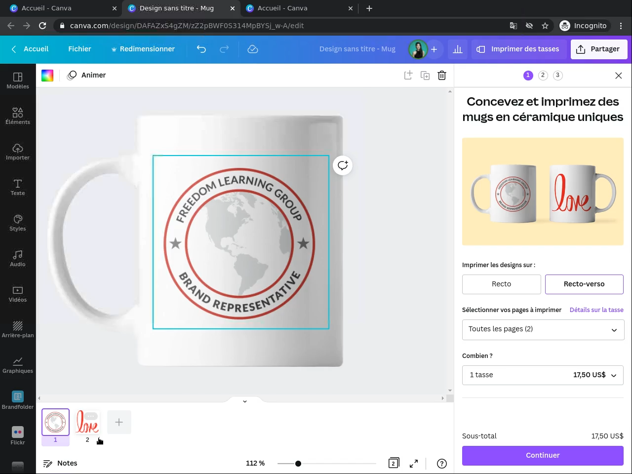The image size is (632, 474).
Task: Click the translate page icon
Action: (x=513, y=26)
